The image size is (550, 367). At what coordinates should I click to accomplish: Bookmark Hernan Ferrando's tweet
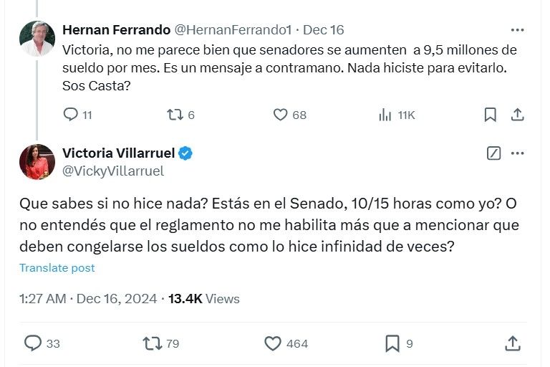coord(490,115)
